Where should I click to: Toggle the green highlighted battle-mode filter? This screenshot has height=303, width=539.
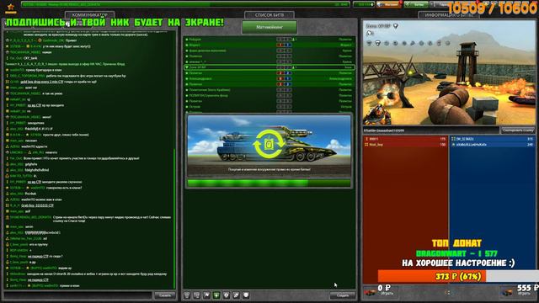coord(216,295)
